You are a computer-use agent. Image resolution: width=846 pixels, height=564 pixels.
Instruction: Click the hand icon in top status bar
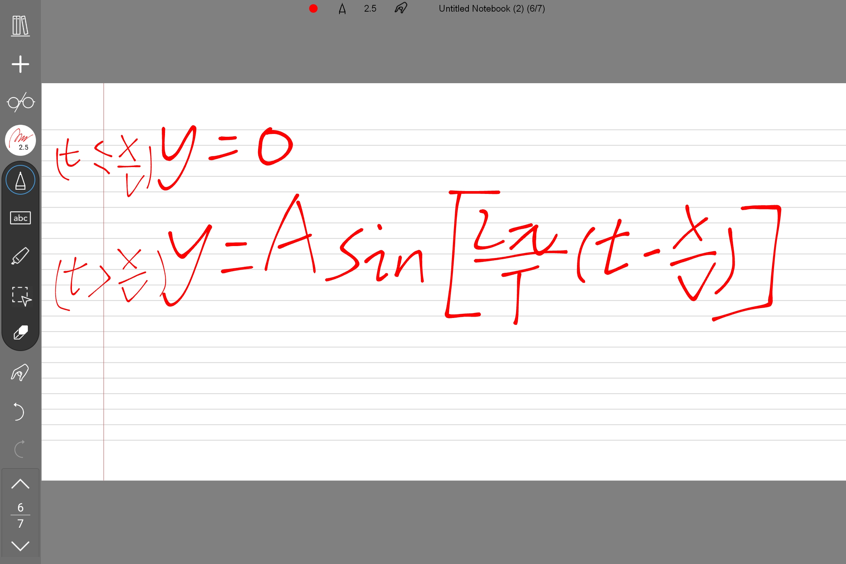(401, 8)
